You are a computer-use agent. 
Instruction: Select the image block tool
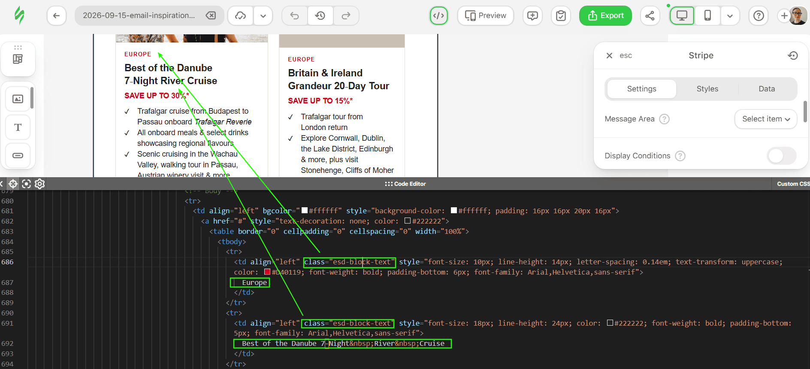tap(18, 99)
